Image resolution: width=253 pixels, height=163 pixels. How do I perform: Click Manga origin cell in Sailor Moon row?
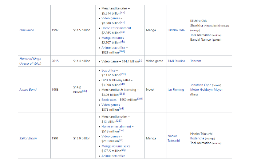click(x=151, y=138)
